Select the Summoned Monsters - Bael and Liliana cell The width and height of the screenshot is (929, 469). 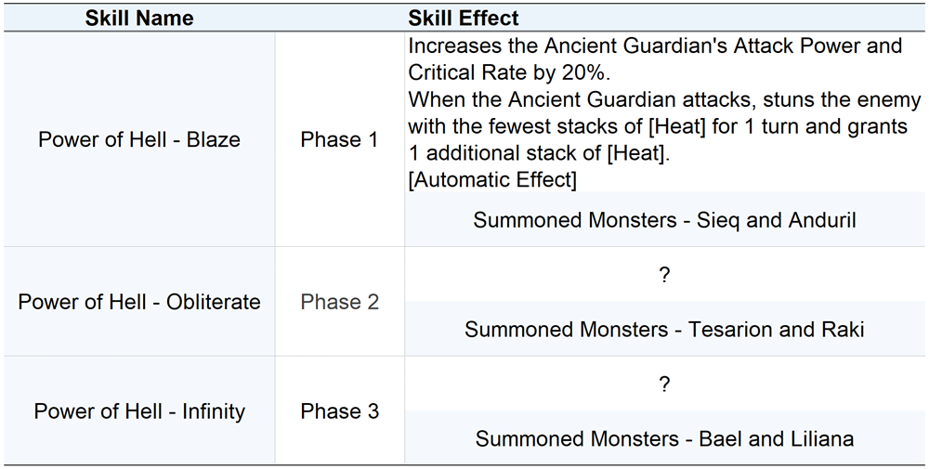(x=664, y=438)
